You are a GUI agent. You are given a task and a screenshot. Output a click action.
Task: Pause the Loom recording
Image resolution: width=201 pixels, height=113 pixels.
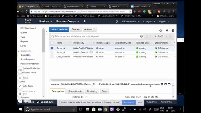(20, 94)
